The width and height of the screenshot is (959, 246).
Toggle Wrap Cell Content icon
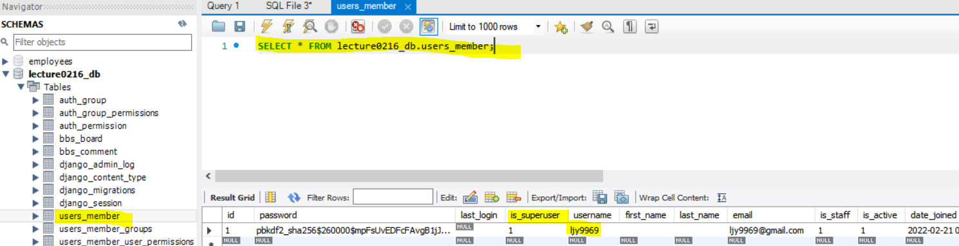click(x=722, y=198)
